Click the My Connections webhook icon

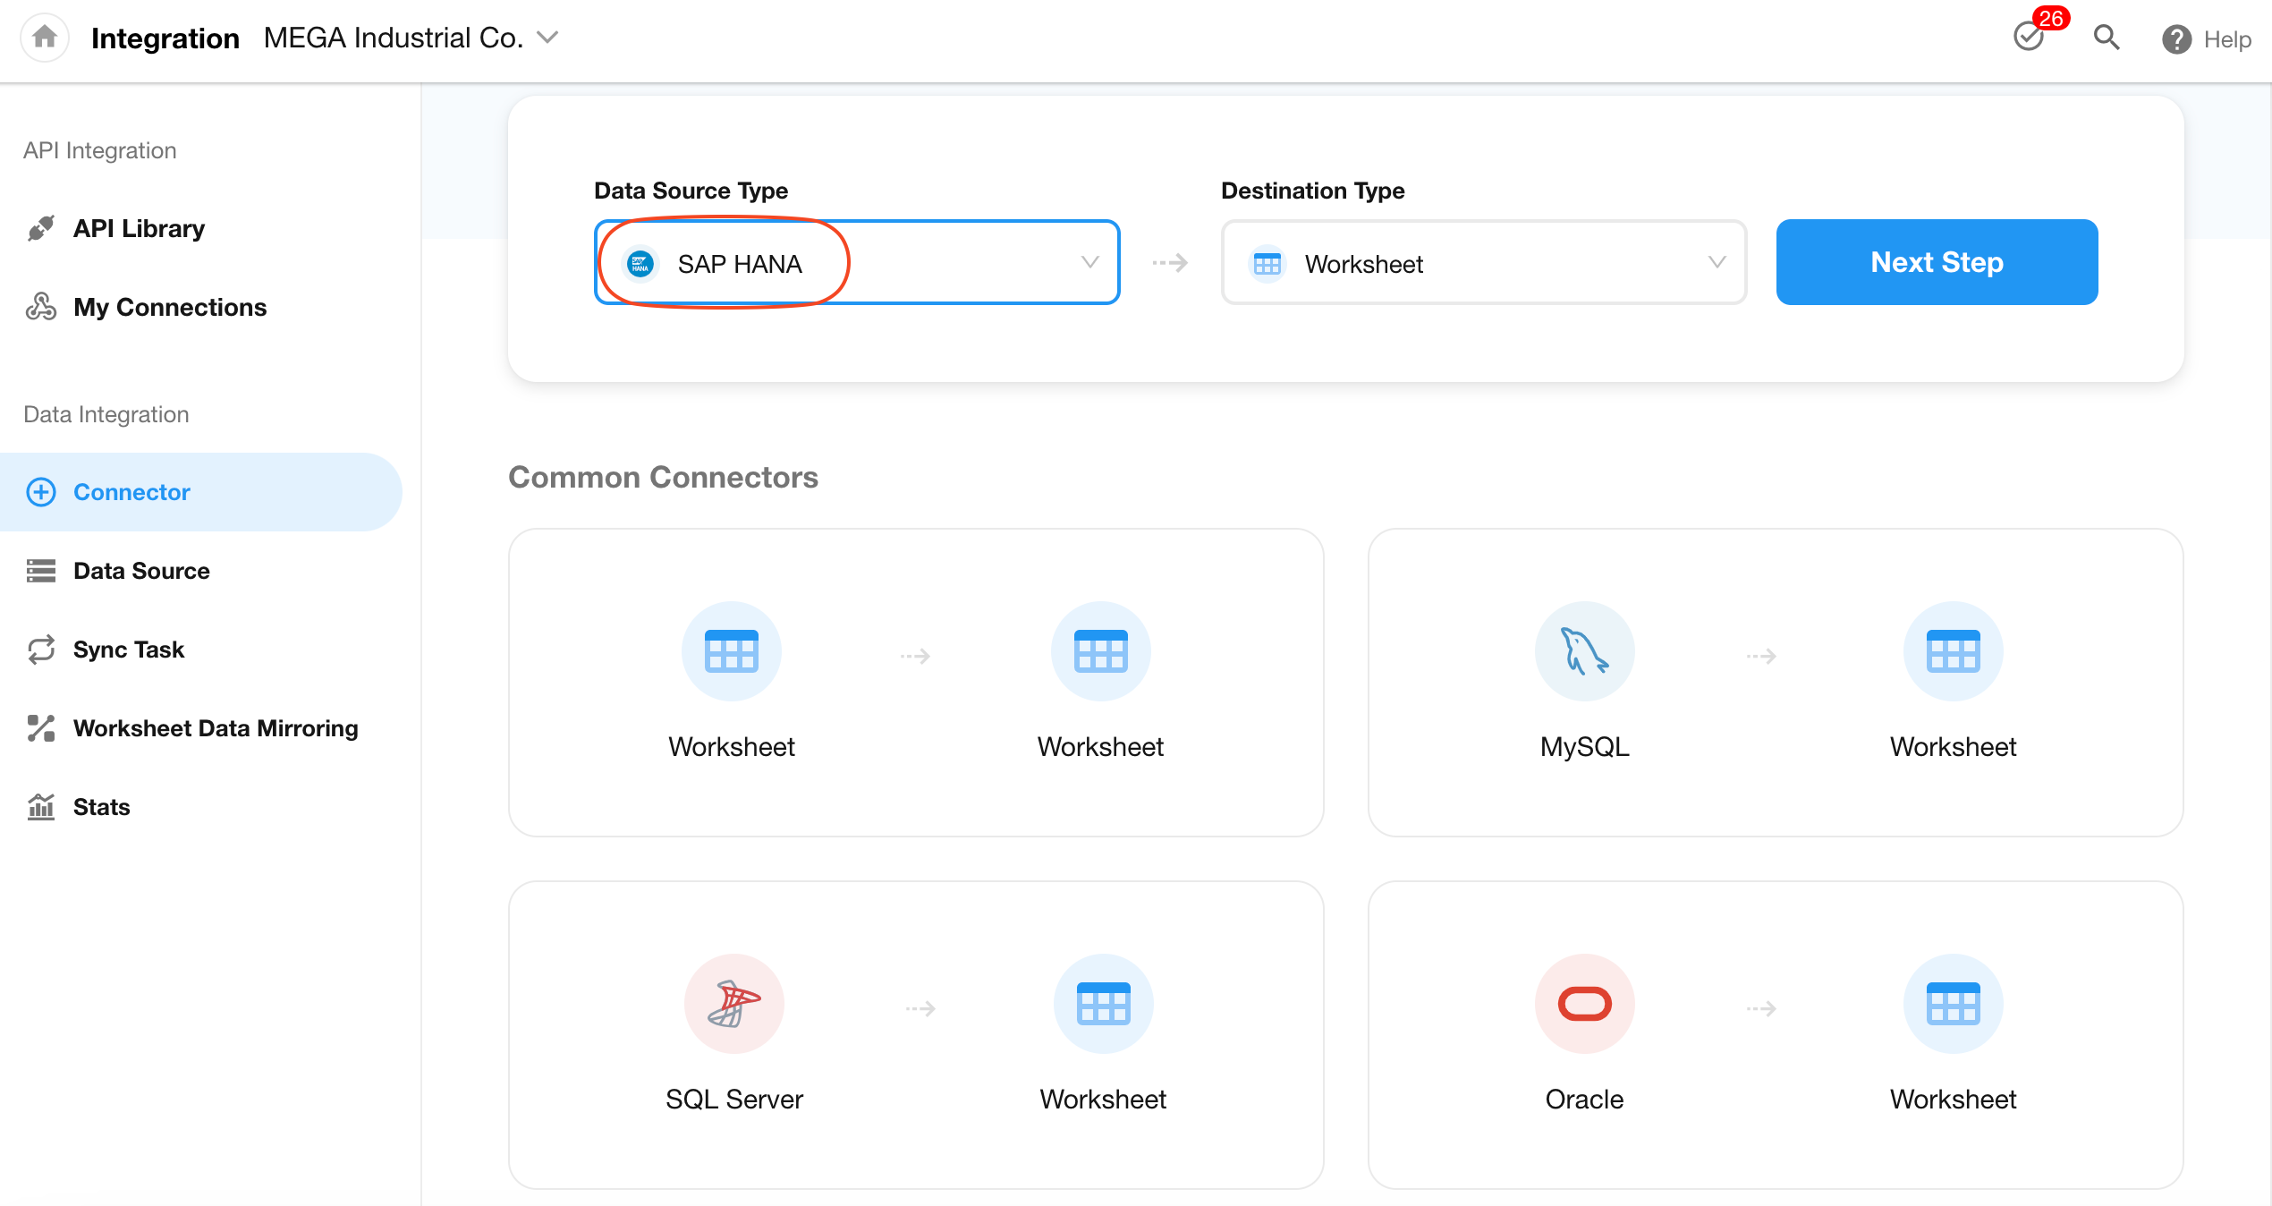41,307
